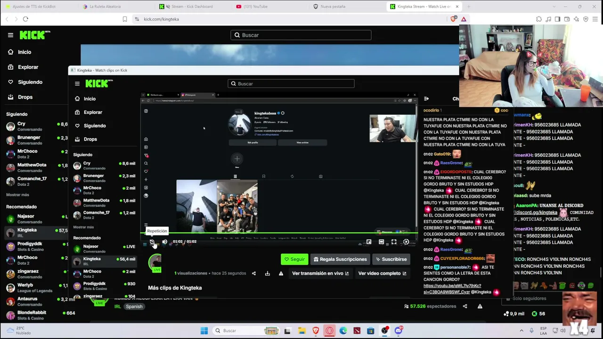Open the YouTube link in chat message
Screen dimensions: 603x339
(x=452, y=289)
